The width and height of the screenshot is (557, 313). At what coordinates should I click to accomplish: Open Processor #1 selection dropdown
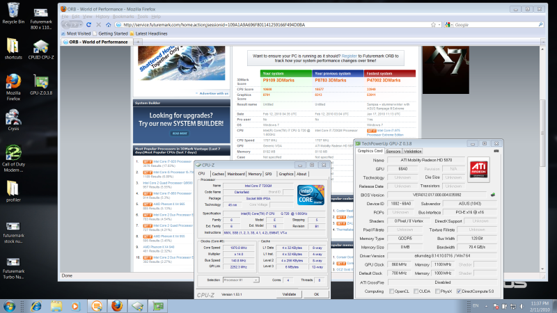241,280
